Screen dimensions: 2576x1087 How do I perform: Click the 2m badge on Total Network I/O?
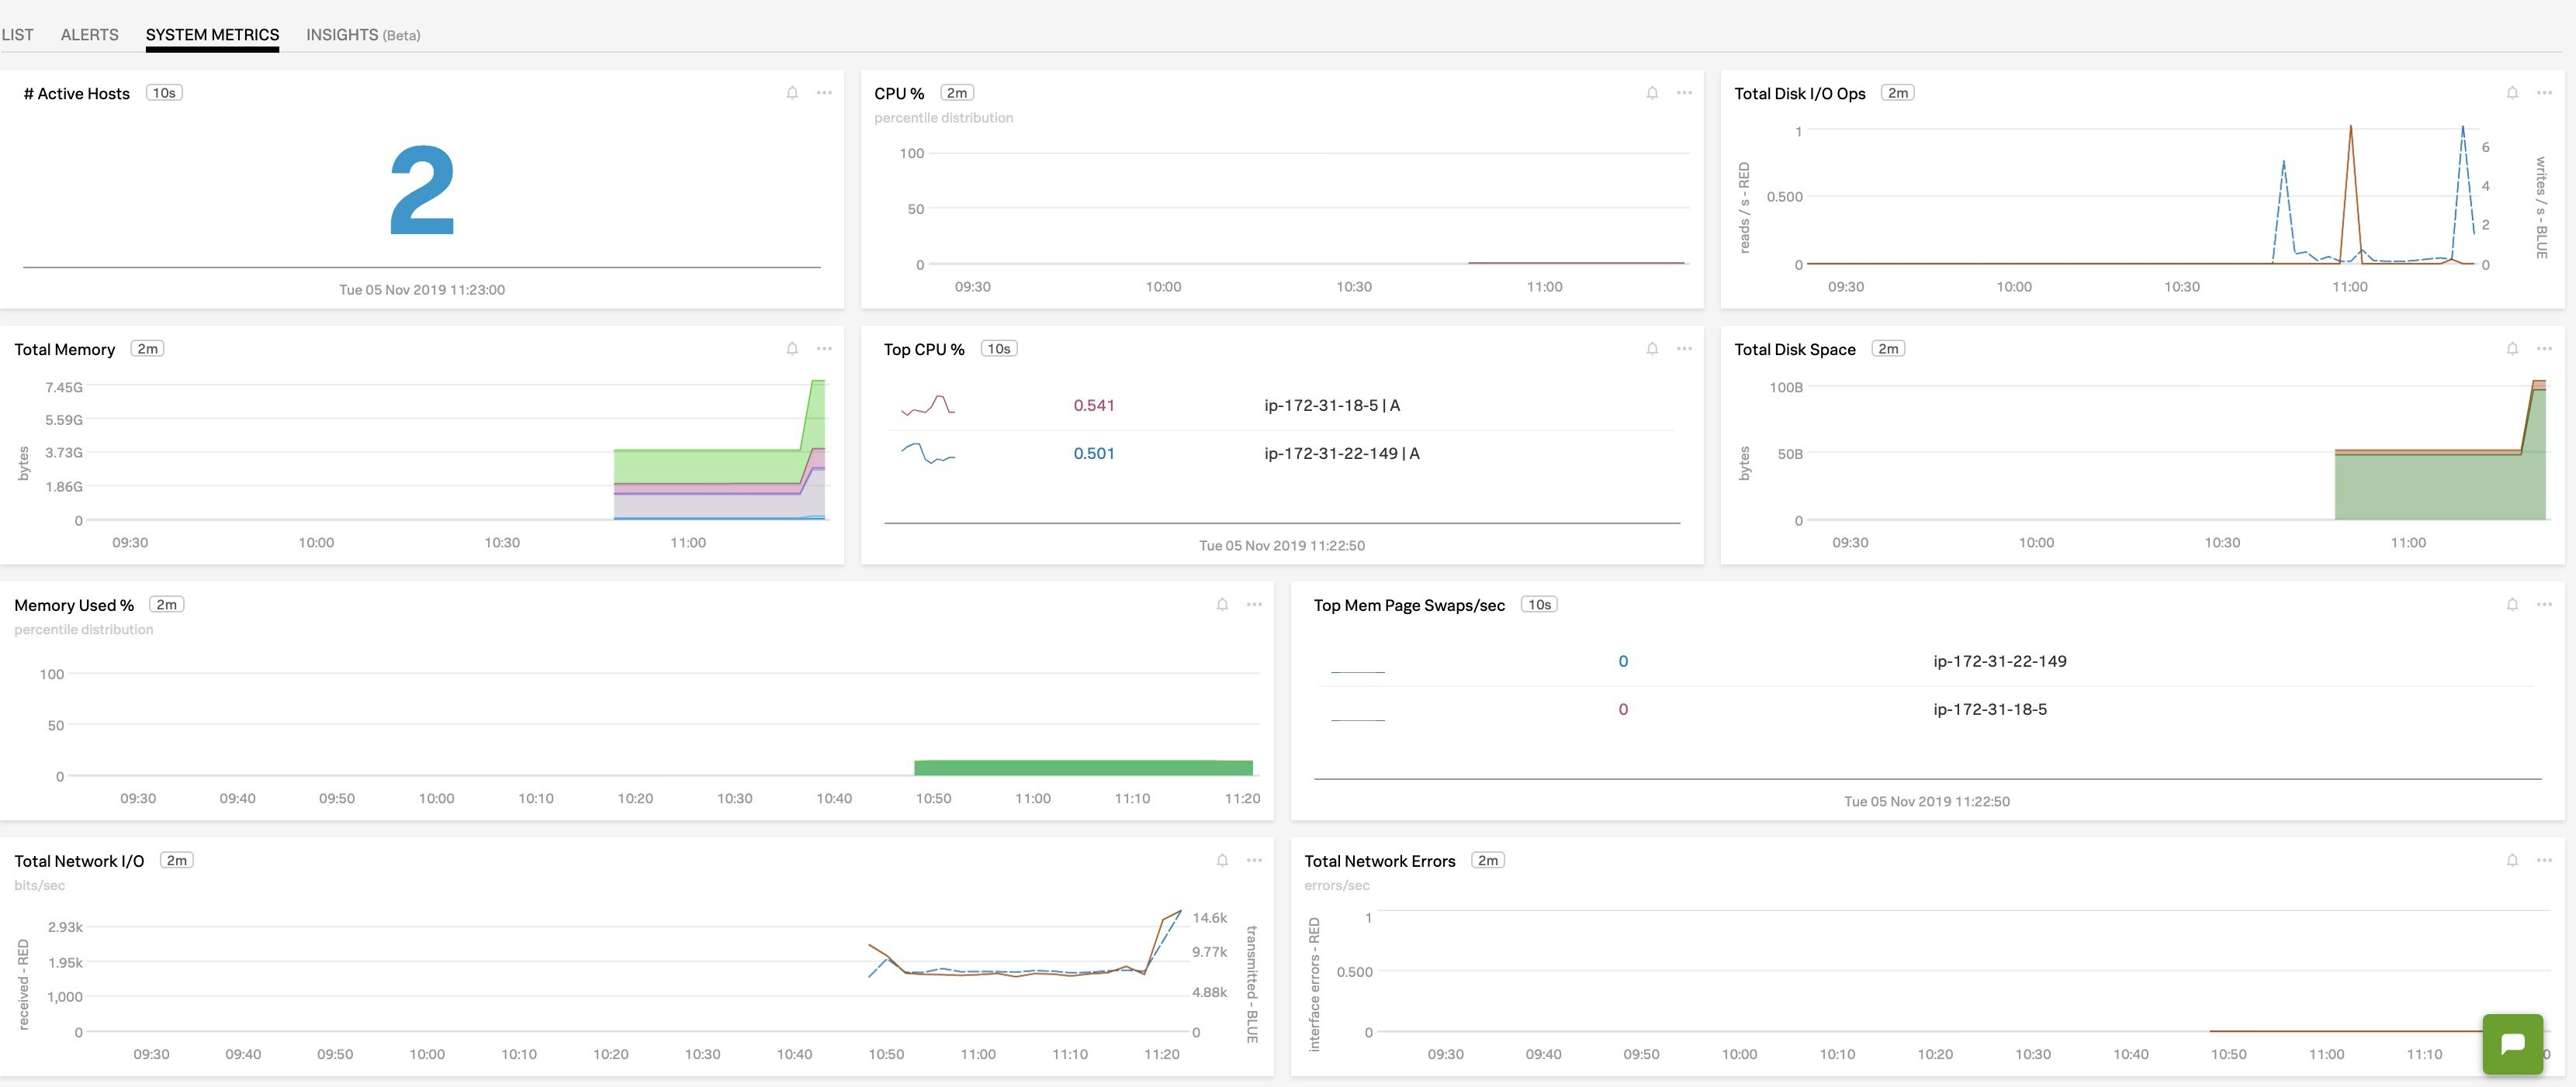176,860
